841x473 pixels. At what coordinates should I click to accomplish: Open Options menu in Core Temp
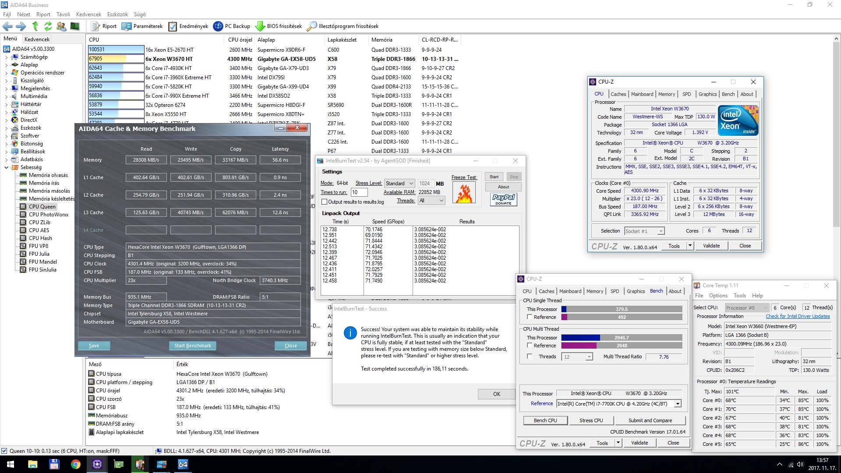[718, 296]
